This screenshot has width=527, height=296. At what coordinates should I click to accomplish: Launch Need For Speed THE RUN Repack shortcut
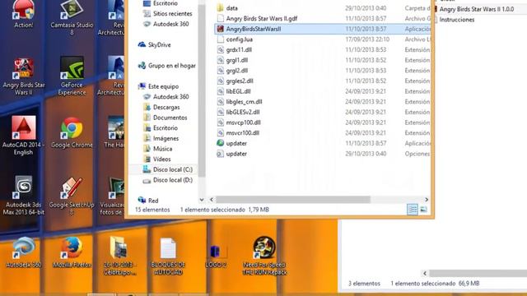264,256
